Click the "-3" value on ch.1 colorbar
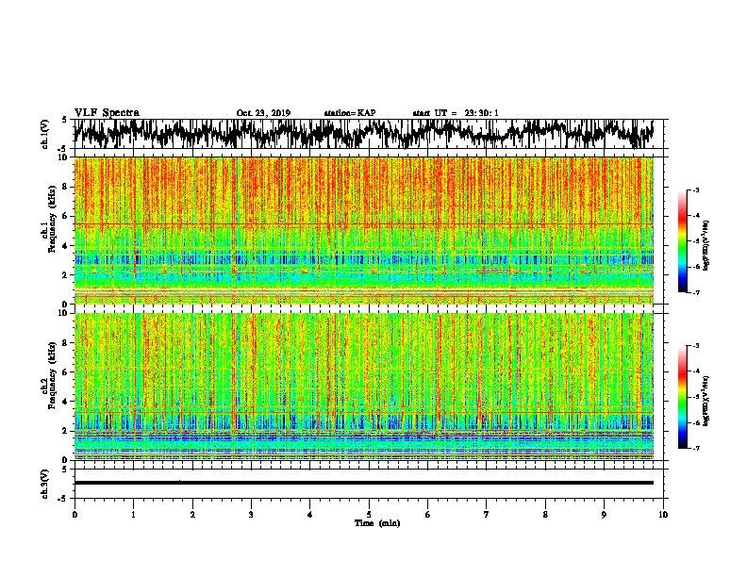Viewport: 747px width, 577px height. point(695,190)
